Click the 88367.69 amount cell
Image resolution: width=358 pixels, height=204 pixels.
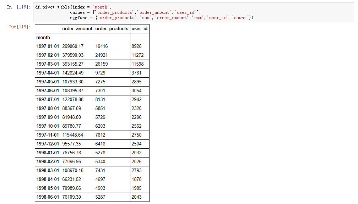tap(77, 109)
